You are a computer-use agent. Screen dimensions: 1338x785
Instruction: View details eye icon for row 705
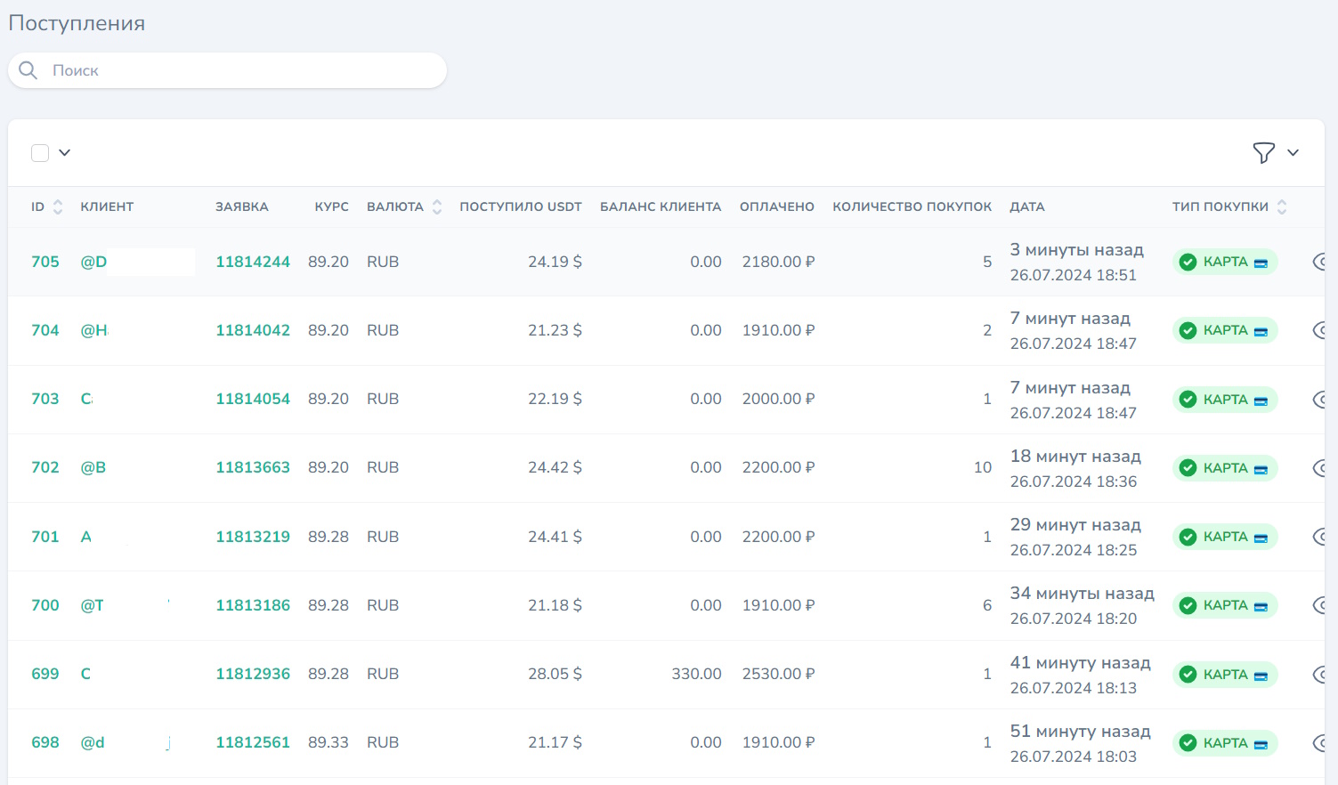coord(1320,262)
